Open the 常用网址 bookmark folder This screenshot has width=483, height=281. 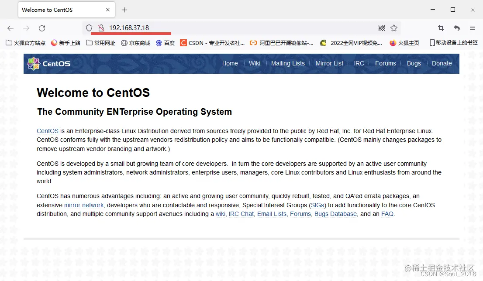coord(101,43)
